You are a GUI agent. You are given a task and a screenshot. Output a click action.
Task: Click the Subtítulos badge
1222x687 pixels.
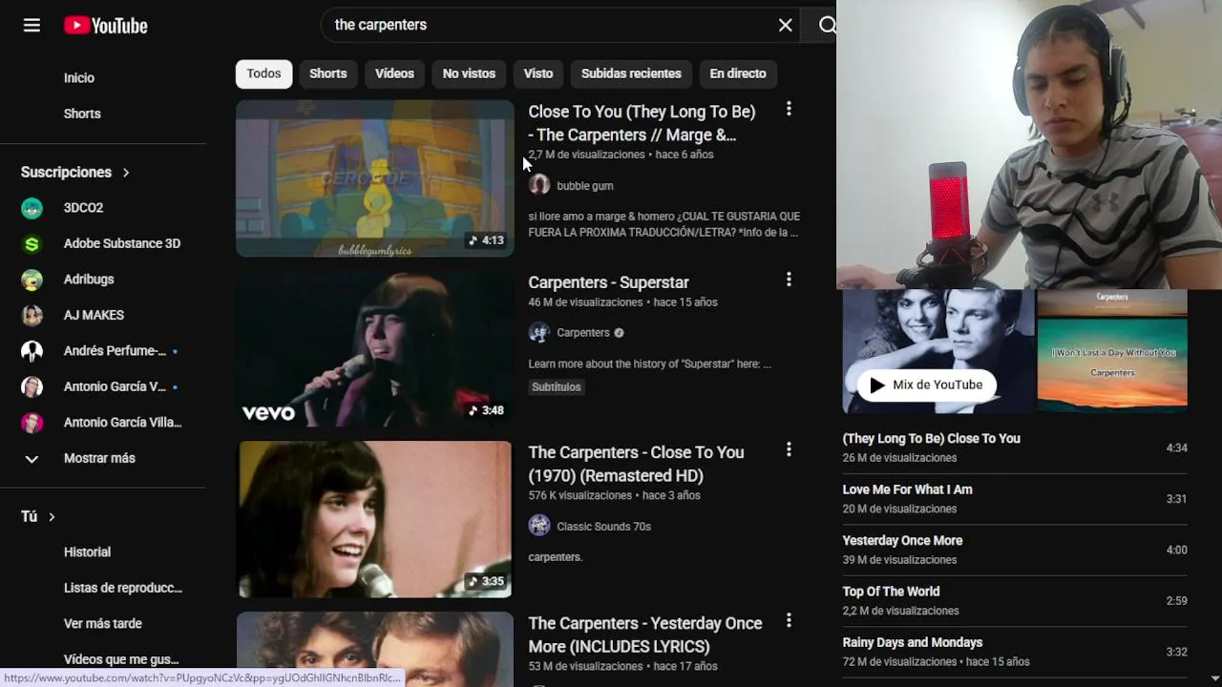point(556,386)
